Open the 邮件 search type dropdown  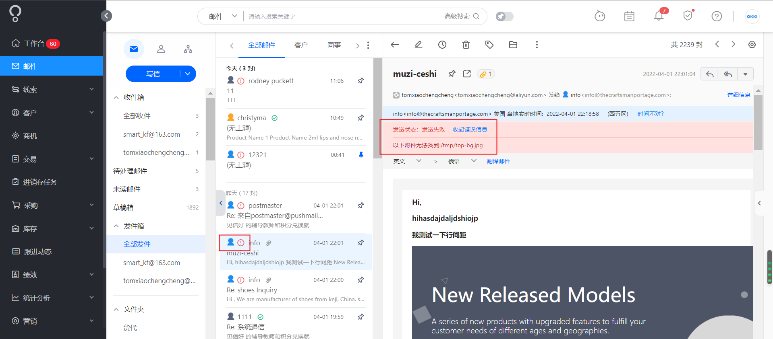223,16
